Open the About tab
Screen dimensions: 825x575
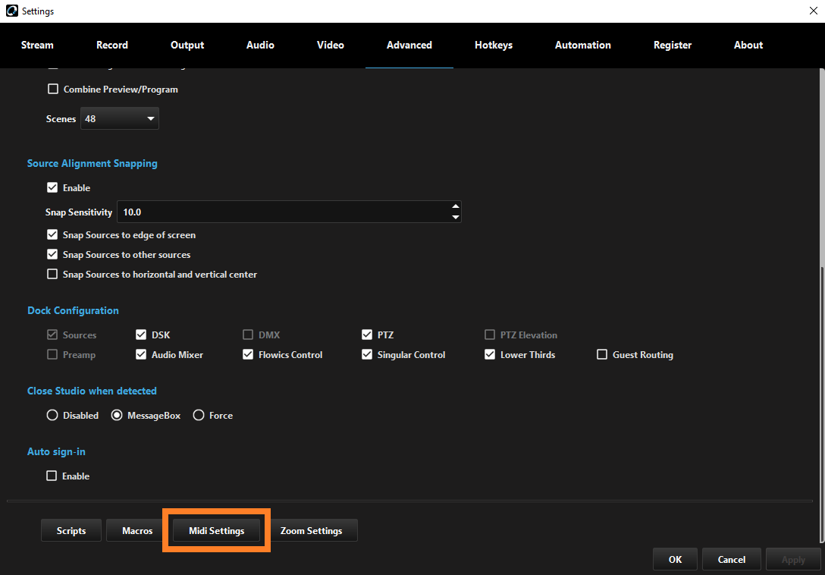click(x=748, y=46)
